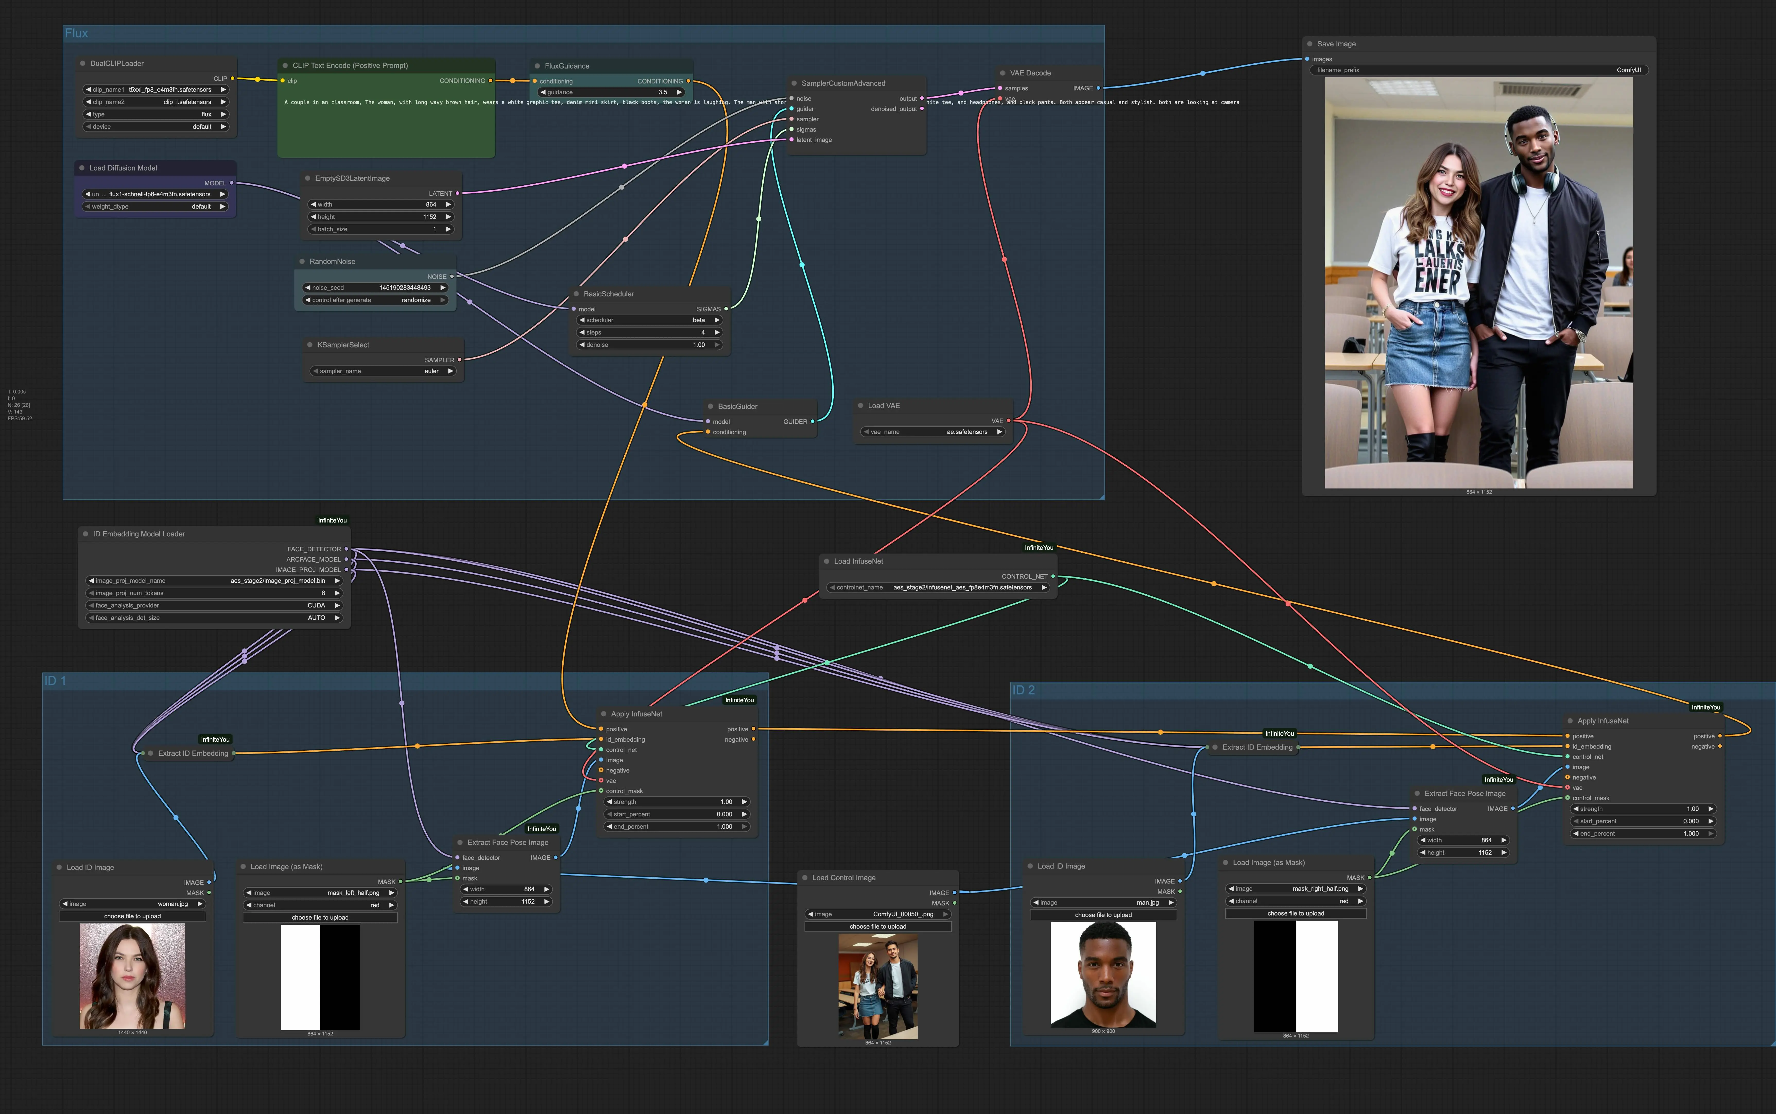Decrease width using EmptySD3LatentImage left arrow
The image size is (1776, 1114).
pos(313,204)
